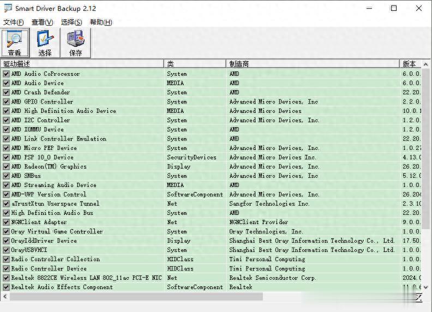Viewport: 432px width, 312px height.
Task: Select AMD-UWP Version Control row
Action: coord(211,194)
